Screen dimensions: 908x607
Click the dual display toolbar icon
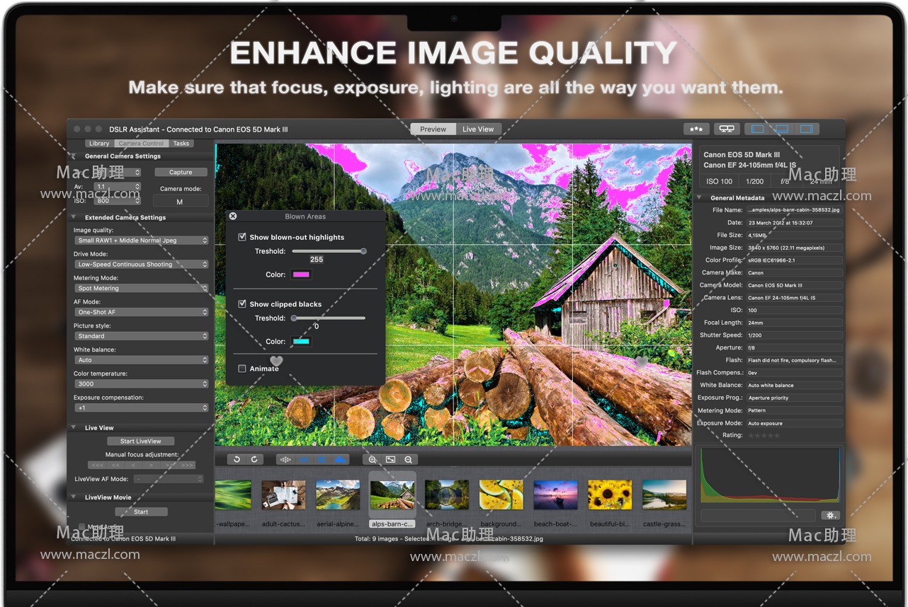(x=726, y=129)
